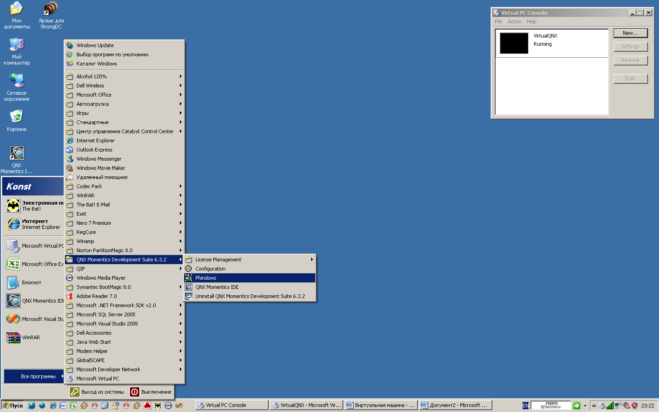The width and height of the screenshot is (659, 412).
Task: Click Nero Search input field
Action: [551, 405]
